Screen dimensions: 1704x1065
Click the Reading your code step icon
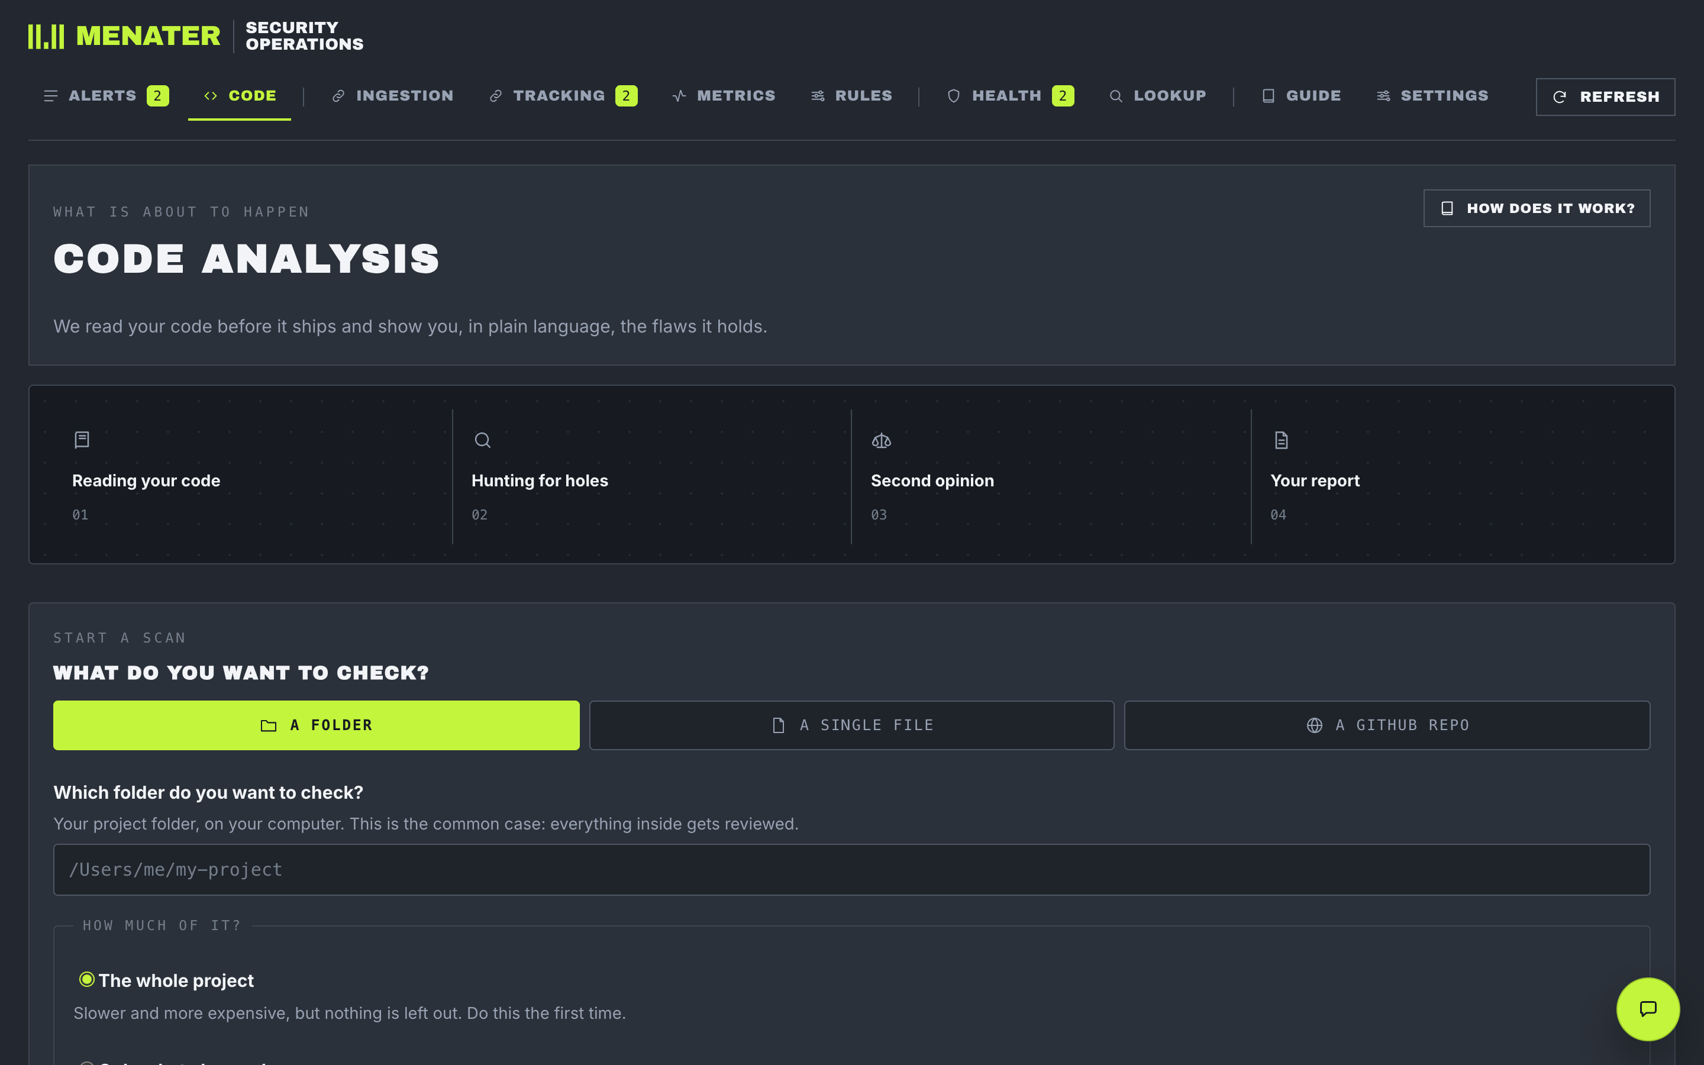pos(82,440)
